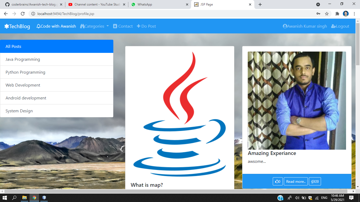Image resolution: width=360 pixels, height=202 pixels.
Task: Open Awanish Kumar singh profile link
Action: (305, 26)
